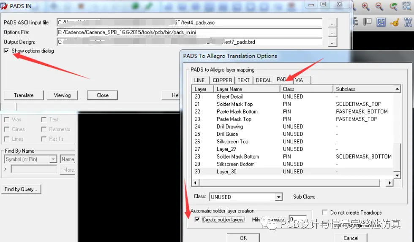Browse for the Options File
This screenshot has width=414, height=242.
tap(333, 33)
